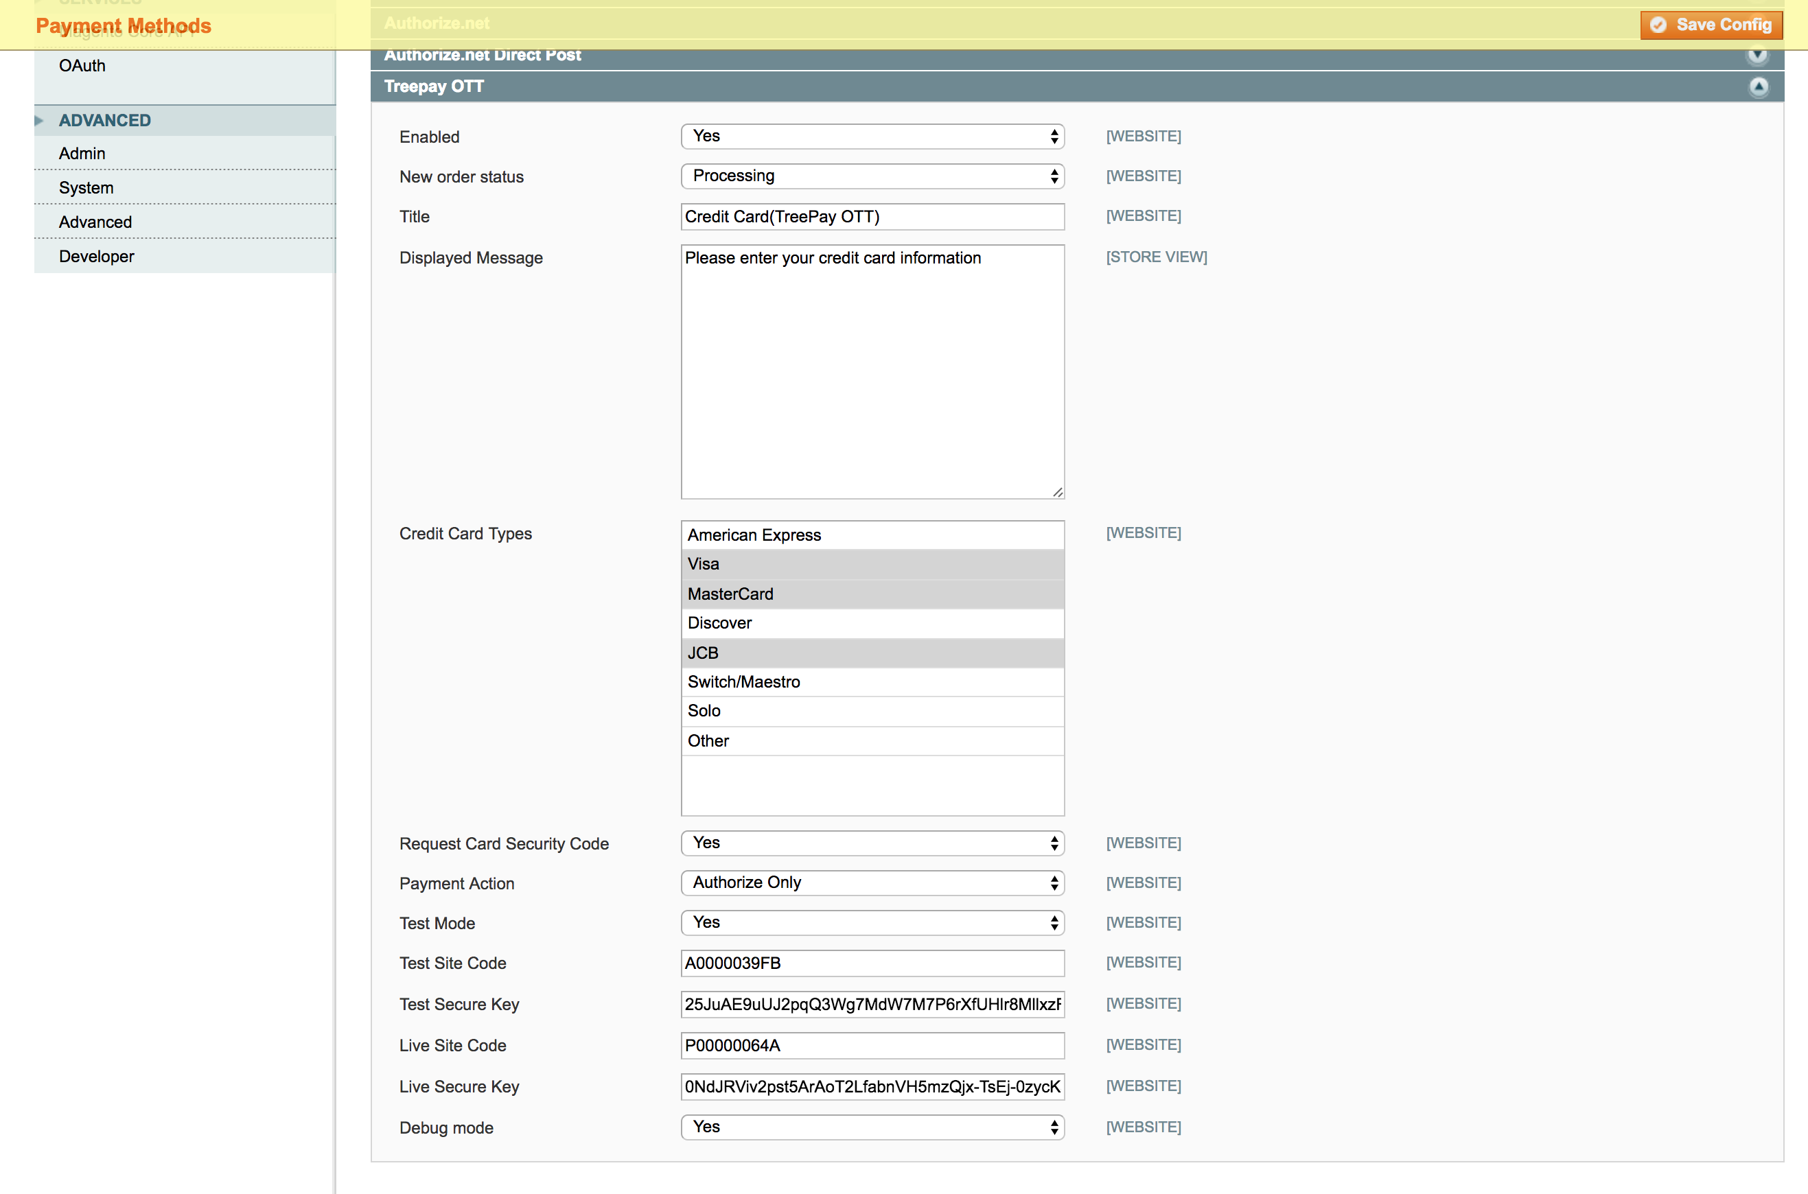Viewport: 1808px width, 1194px height.
Task: Select JCB in Credit Card Types
Action: [x=872, y=653]
